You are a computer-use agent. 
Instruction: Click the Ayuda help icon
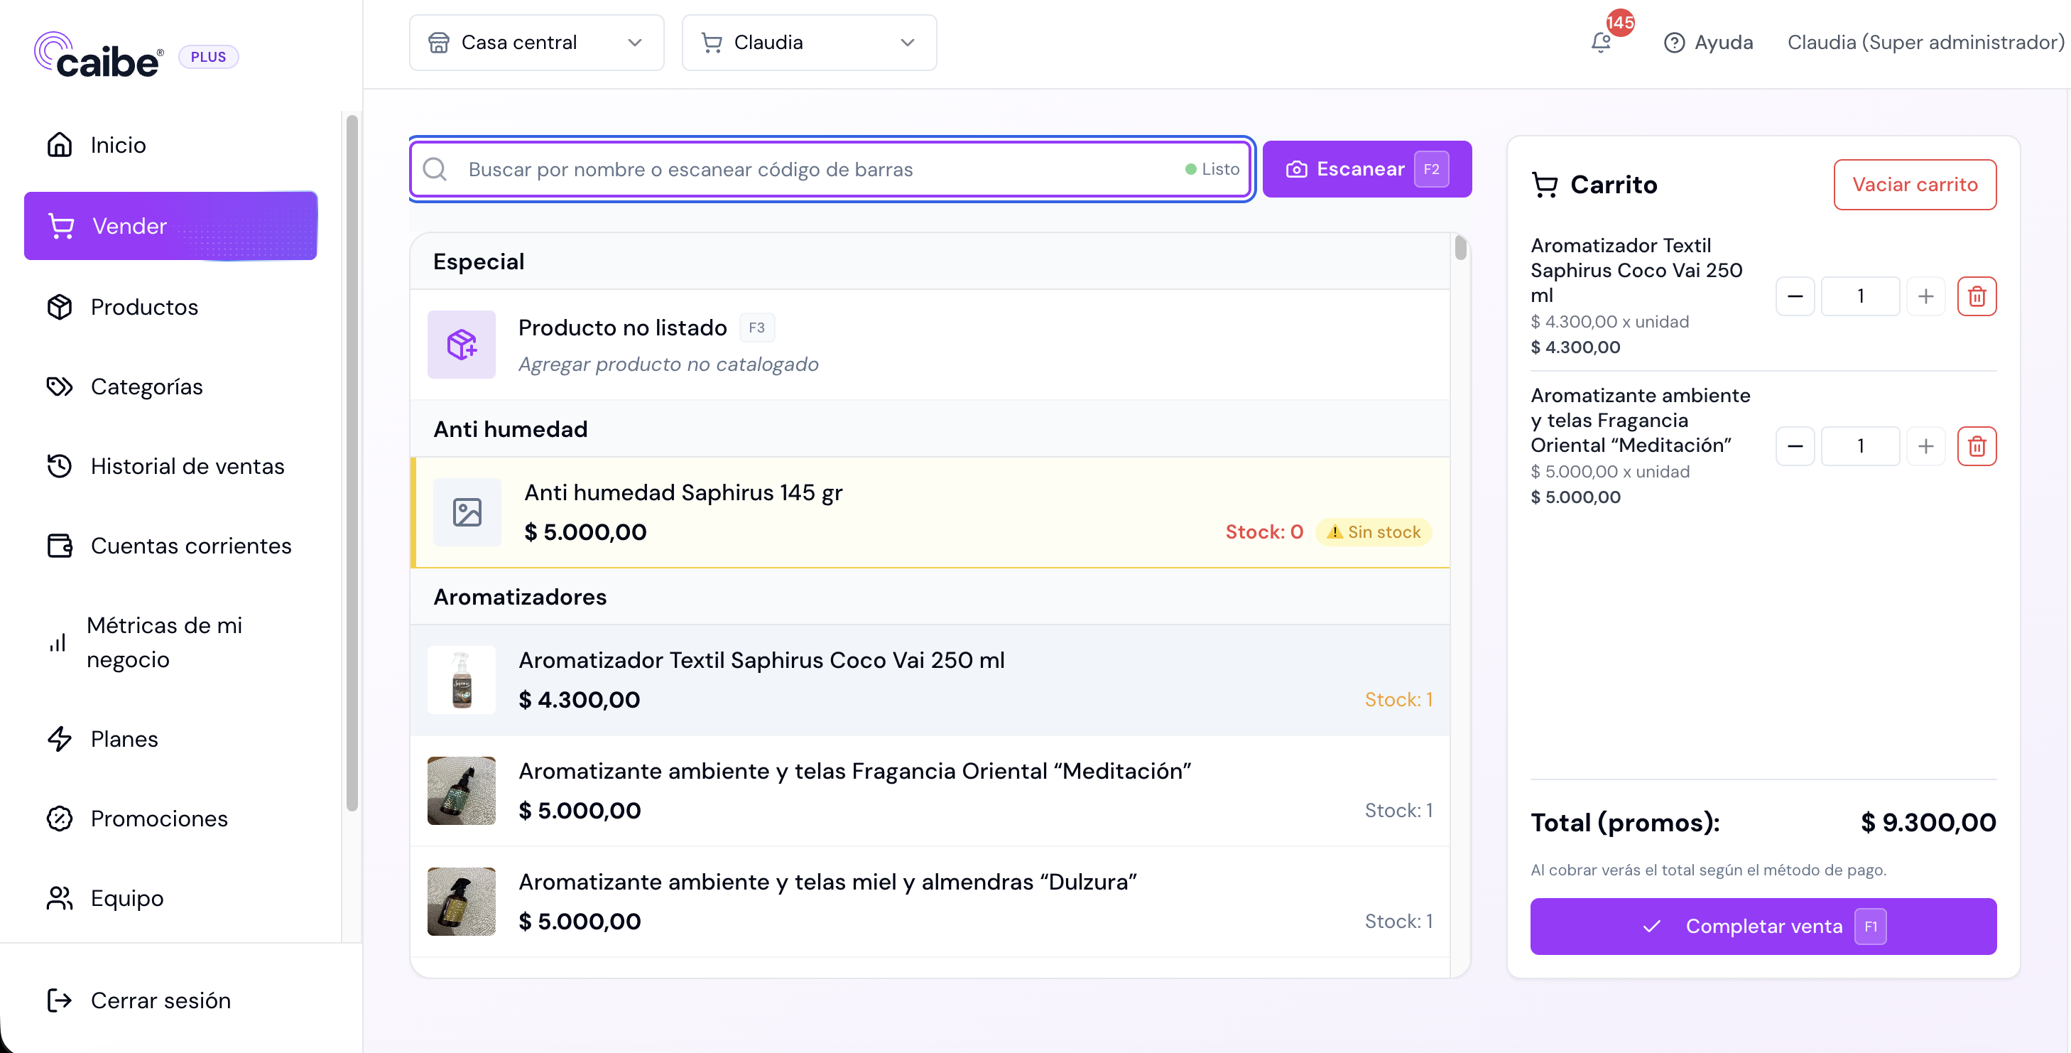[x=1674, y=43]
